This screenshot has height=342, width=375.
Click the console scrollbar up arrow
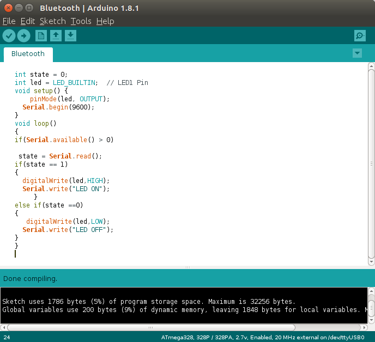(x=371, y=291)
